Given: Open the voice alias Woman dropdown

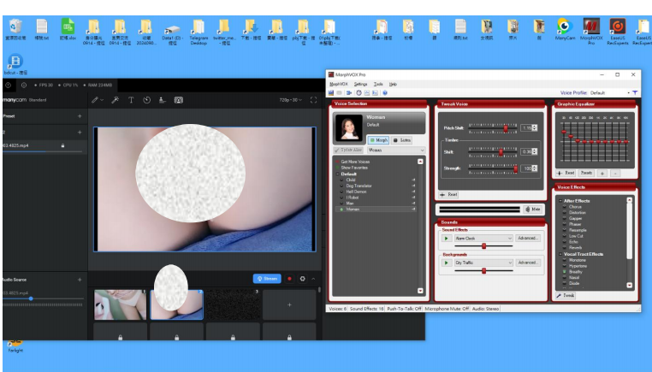Looking at the screenshot, I should point(396,150).
